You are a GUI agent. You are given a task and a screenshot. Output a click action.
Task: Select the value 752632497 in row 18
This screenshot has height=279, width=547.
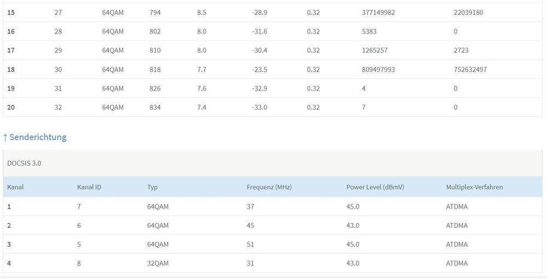click(470, 70)
